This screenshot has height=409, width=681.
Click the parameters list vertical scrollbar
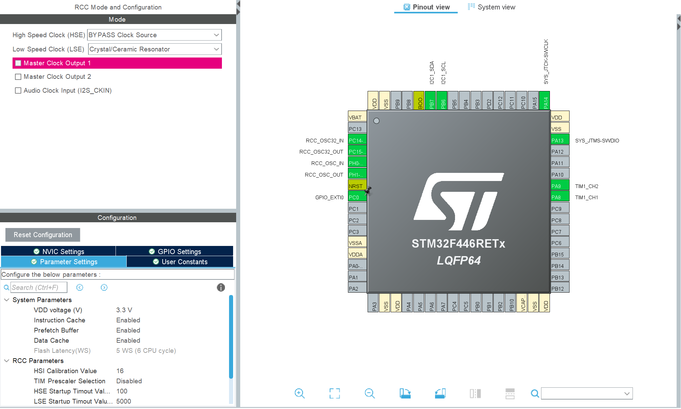(231, 337)
